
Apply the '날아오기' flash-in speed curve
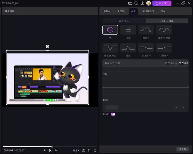146,48
